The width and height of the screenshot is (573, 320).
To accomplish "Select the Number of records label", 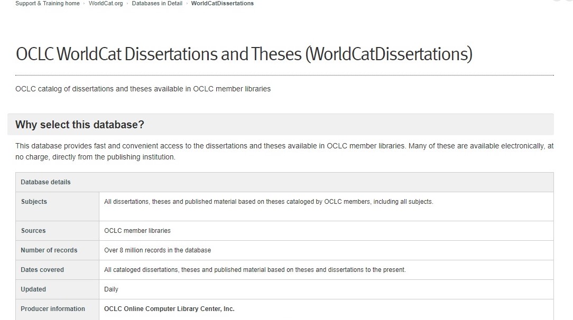I will pyautogui.click(x=49, y=250).
